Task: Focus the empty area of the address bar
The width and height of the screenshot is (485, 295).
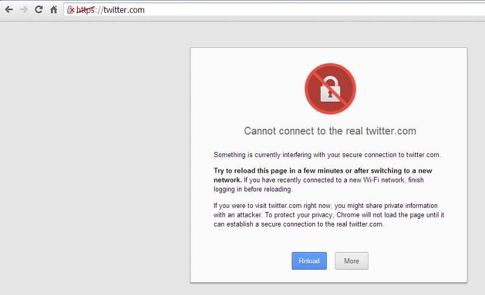Action: pos(309,10)
